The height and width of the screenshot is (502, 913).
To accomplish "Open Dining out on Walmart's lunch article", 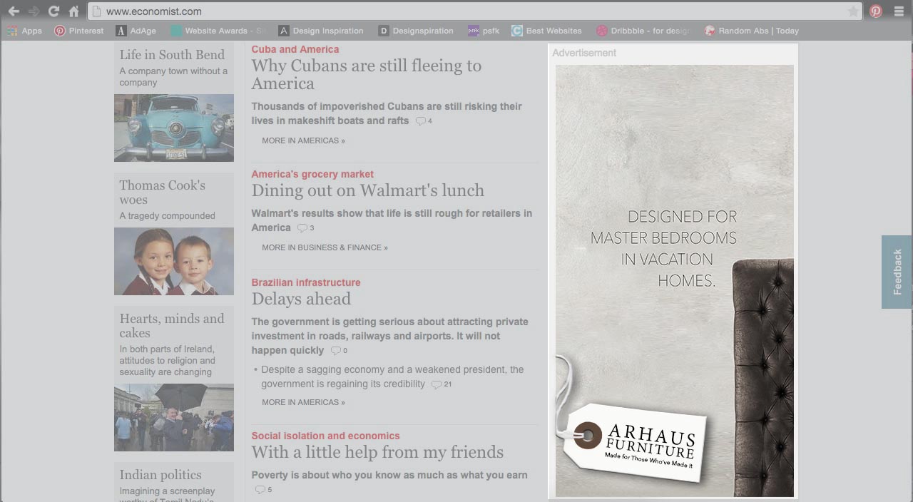I will click(x=367, y=190).
